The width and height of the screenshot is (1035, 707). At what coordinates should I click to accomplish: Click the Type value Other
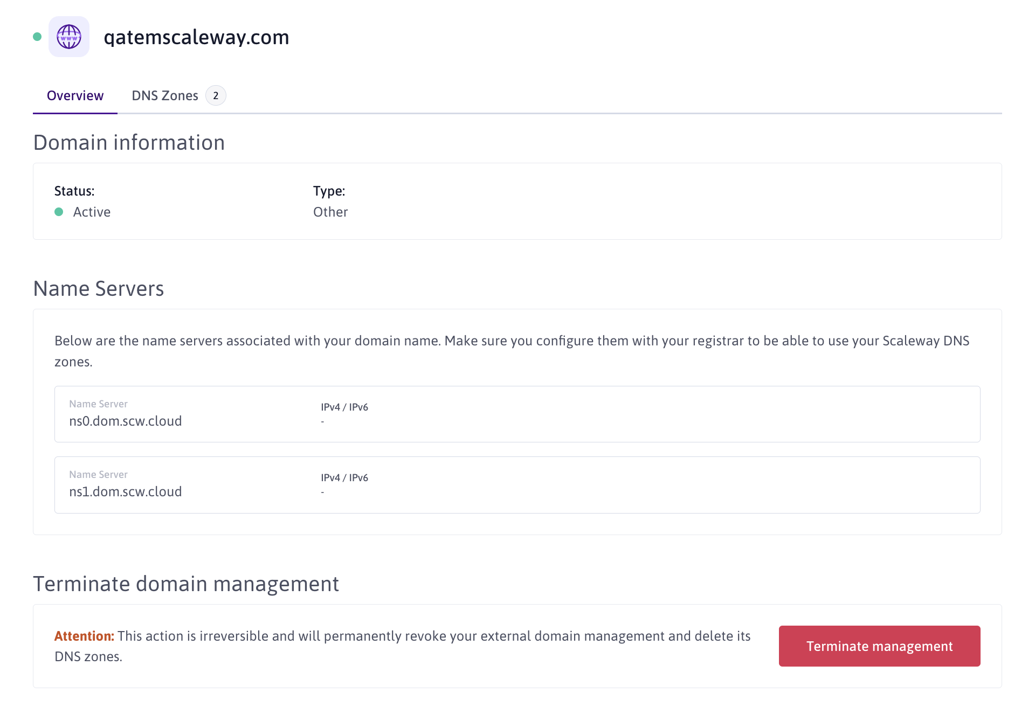tap(330, 212)
